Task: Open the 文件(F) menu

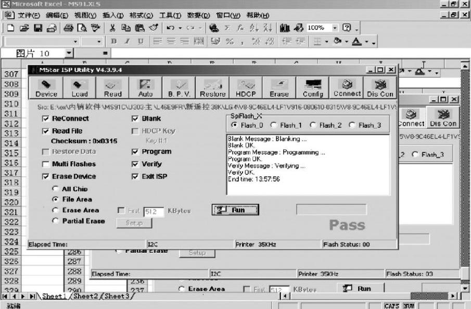Action: coord(29,15)
